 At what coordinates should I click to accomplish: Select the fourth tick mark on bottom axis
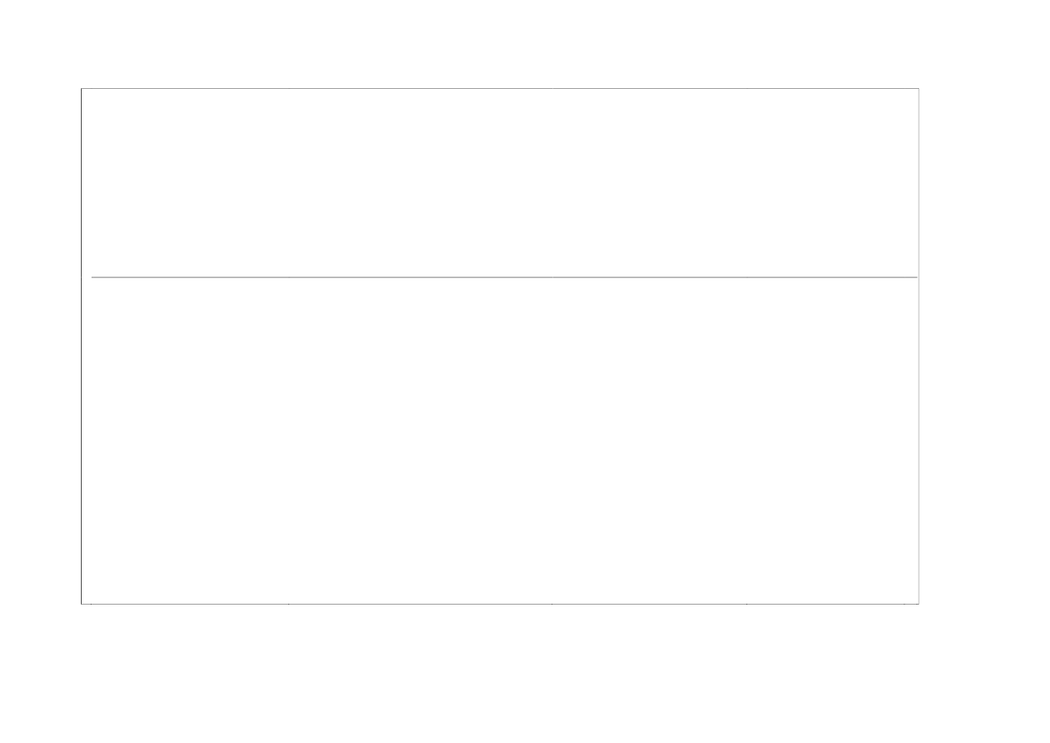coord(746,605)
